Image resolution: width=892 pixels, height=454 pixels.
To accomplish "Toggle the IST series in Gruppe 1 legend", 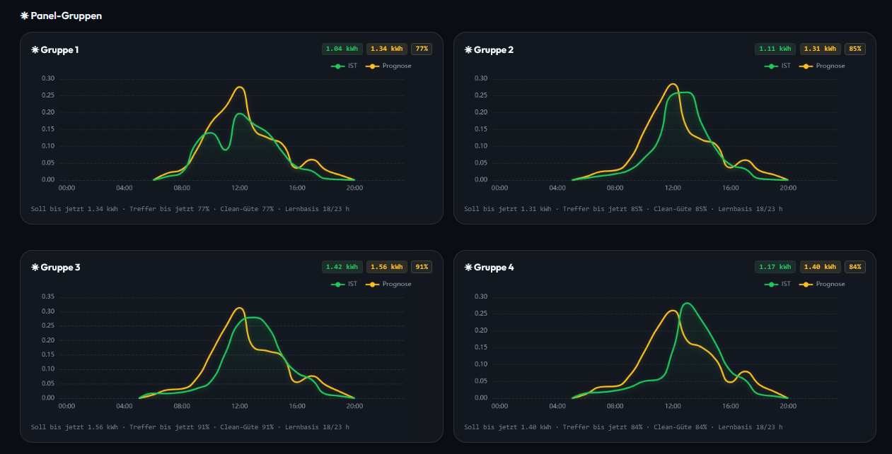I will (x=344, y=66).
